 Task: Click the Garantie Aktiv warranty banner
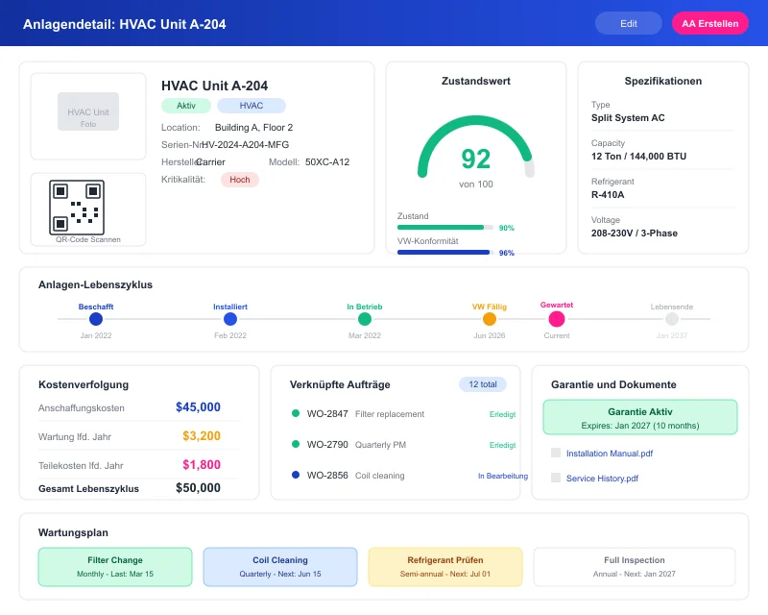coord(640,416)
